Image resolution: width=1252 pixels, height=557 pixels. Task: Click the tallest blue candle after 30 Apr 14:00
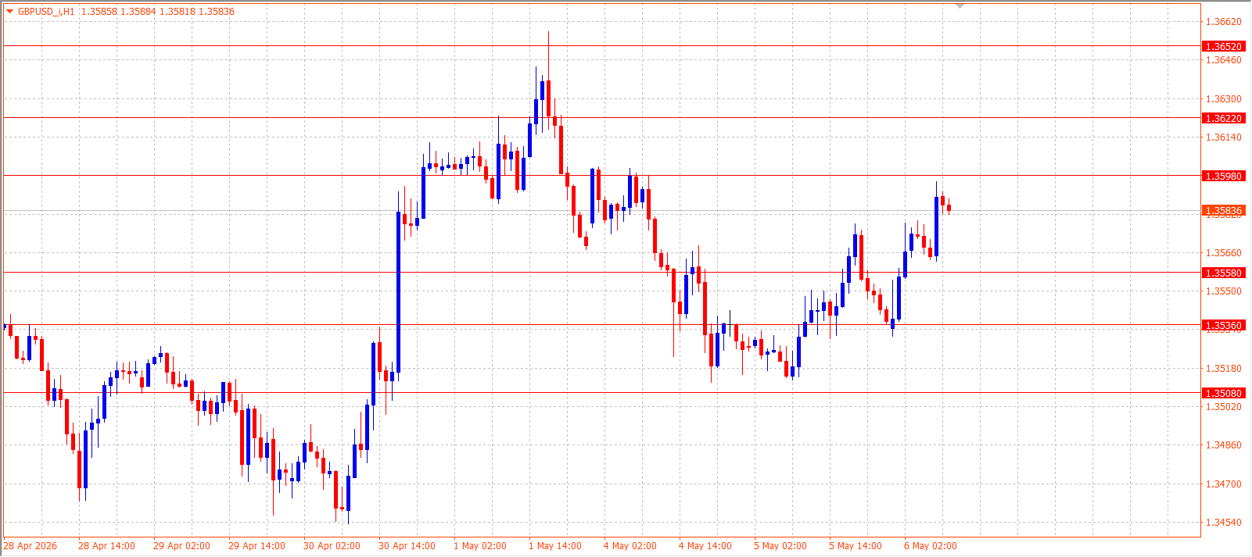(x=398, y=292)
